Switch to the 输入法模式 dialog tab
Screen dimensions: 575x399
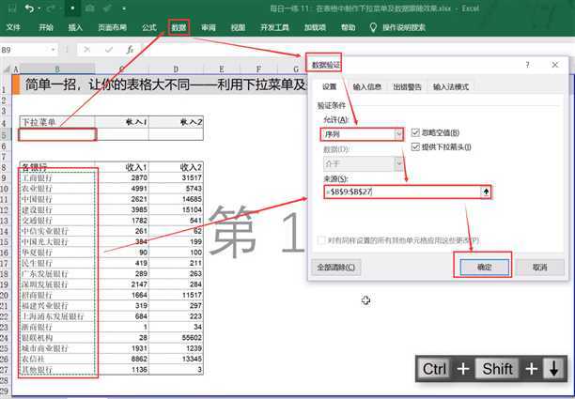(451, 86)
